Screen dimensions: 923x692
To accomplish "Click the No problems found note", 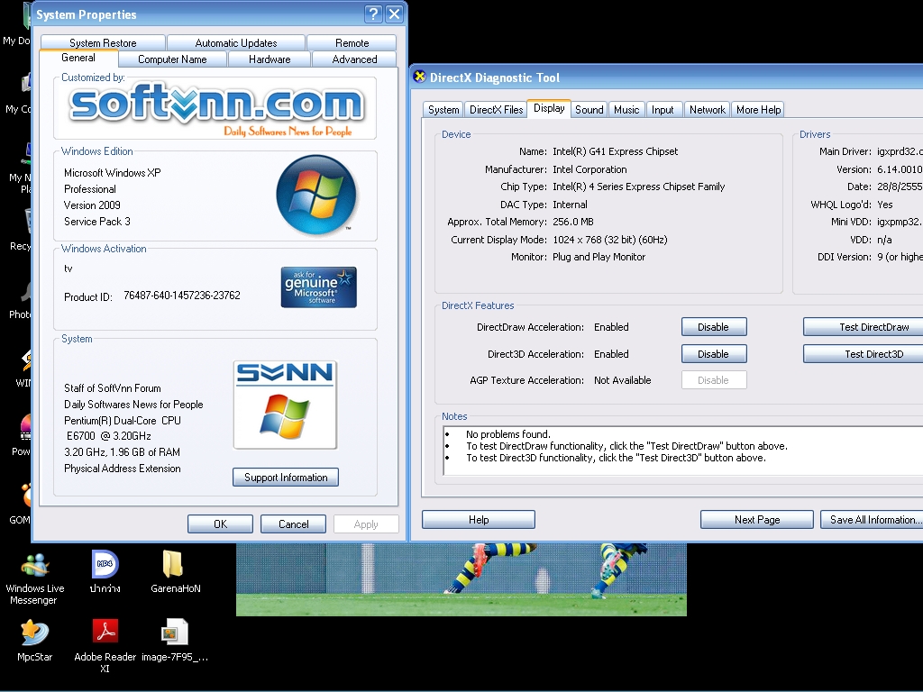I will click(508, 434).
